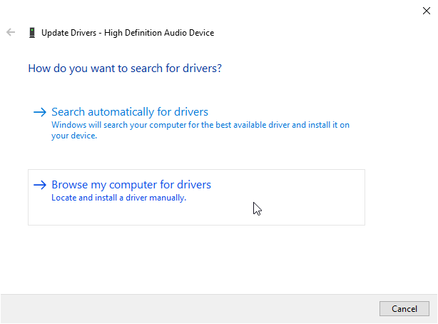Choose Search automatically for drivers
This screenshot has height=324, width=438.
pos(130,112)
